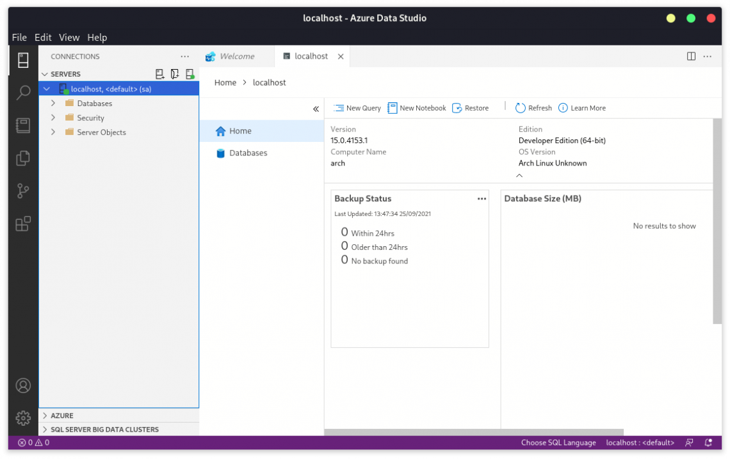
Task: Switch to the Welcome tab
Action: coord(236,56)
